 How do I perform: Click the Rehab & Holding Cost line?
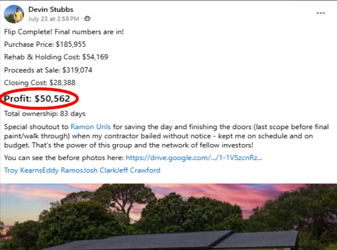56,57
